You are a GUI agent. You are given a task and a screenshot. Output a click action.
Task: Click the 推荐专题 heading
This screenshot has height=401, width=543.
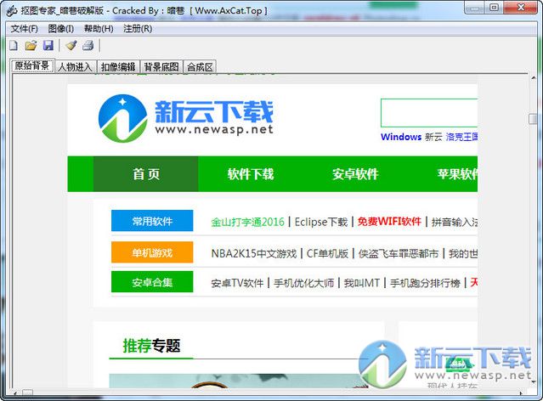(x=151, y=346)
